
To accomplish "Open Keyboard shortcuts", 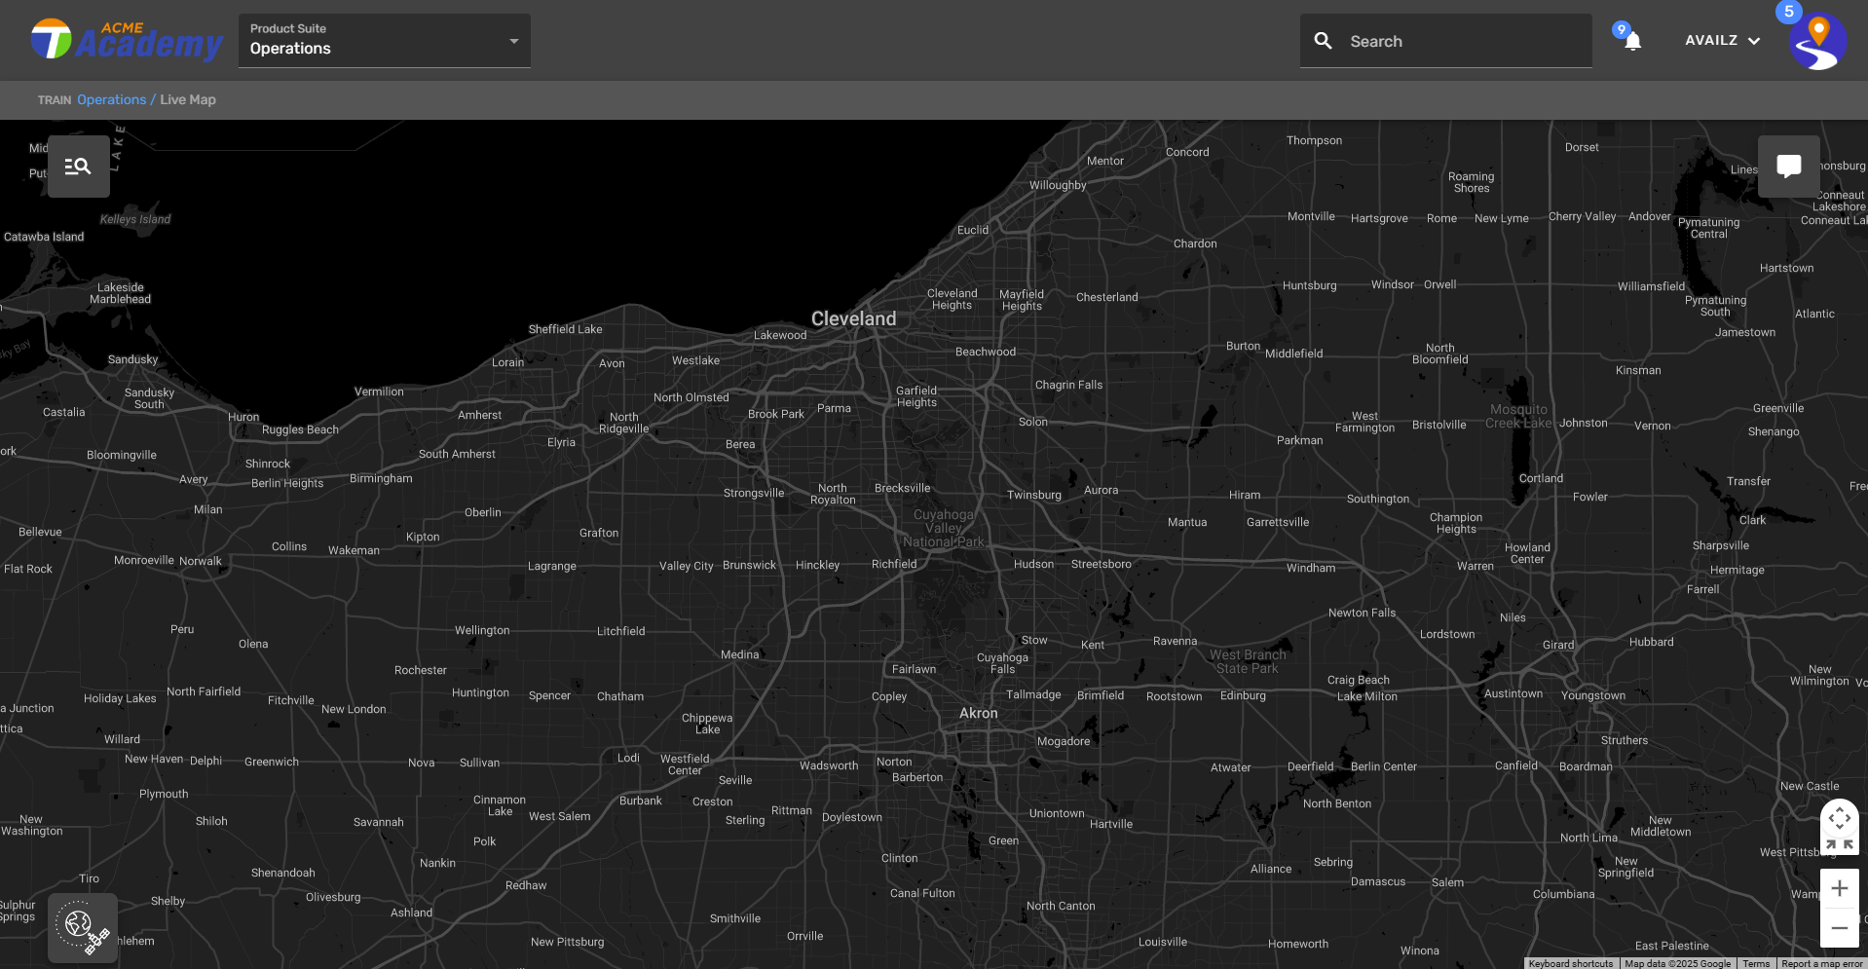I will [x=1570, y=963].
